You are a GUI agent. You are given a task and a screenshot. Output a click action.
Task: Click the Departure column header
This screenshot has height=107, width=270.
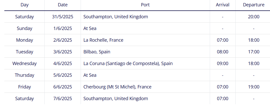pyautogui.click(x=254, y=5)
